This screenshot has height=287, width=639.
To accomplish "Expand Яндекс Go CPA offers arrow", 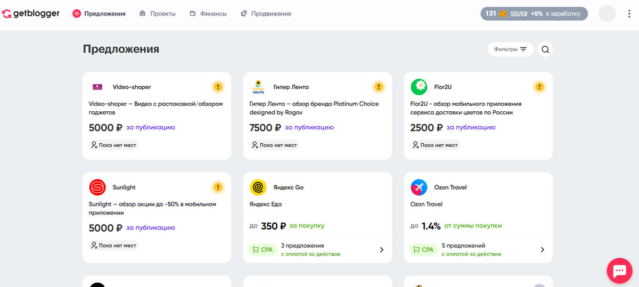I will point(381,250).
